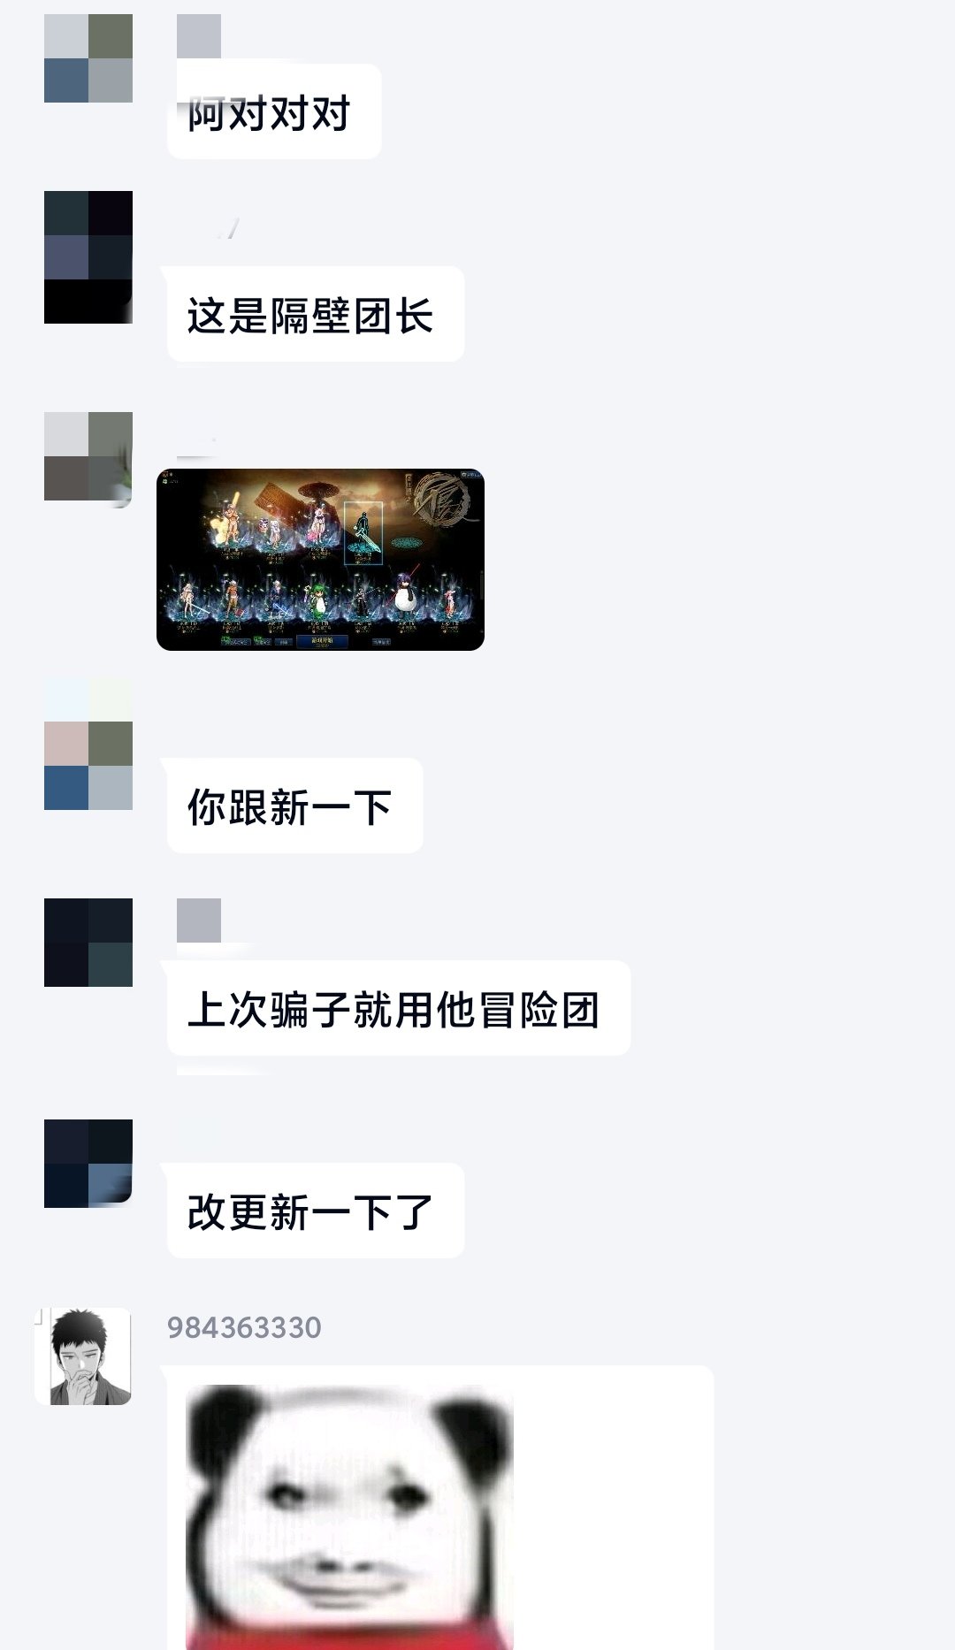Tap the selected character in game screenshot
This screenshot has width=955, height=1650.
(363, 532)
